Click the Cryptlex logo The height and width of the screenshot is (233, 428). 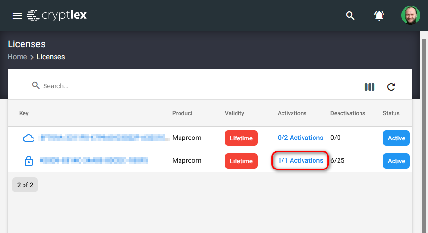(x=57, y=15)
